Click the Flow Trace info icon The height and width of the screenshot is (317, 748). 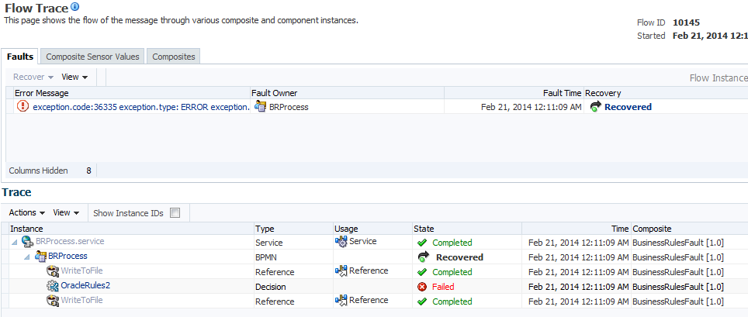pos(75,7)
